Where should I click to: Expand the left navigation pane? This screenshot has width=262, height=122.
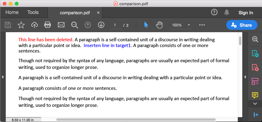3,77
